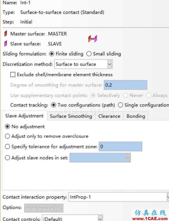Click the adjustment zone tolerance field
169x221 pixels.
click(x=120, y=147)
